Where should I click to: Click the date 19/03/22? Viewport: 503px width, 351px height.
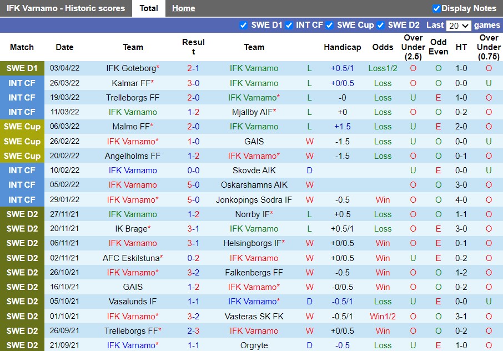[x=64, y=98]
